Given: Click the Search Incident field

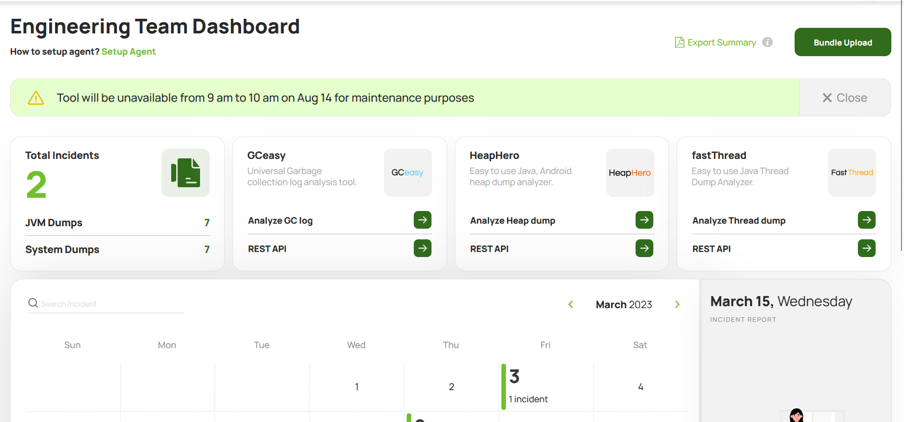Looking at the screenshot, I should [106, 304].
